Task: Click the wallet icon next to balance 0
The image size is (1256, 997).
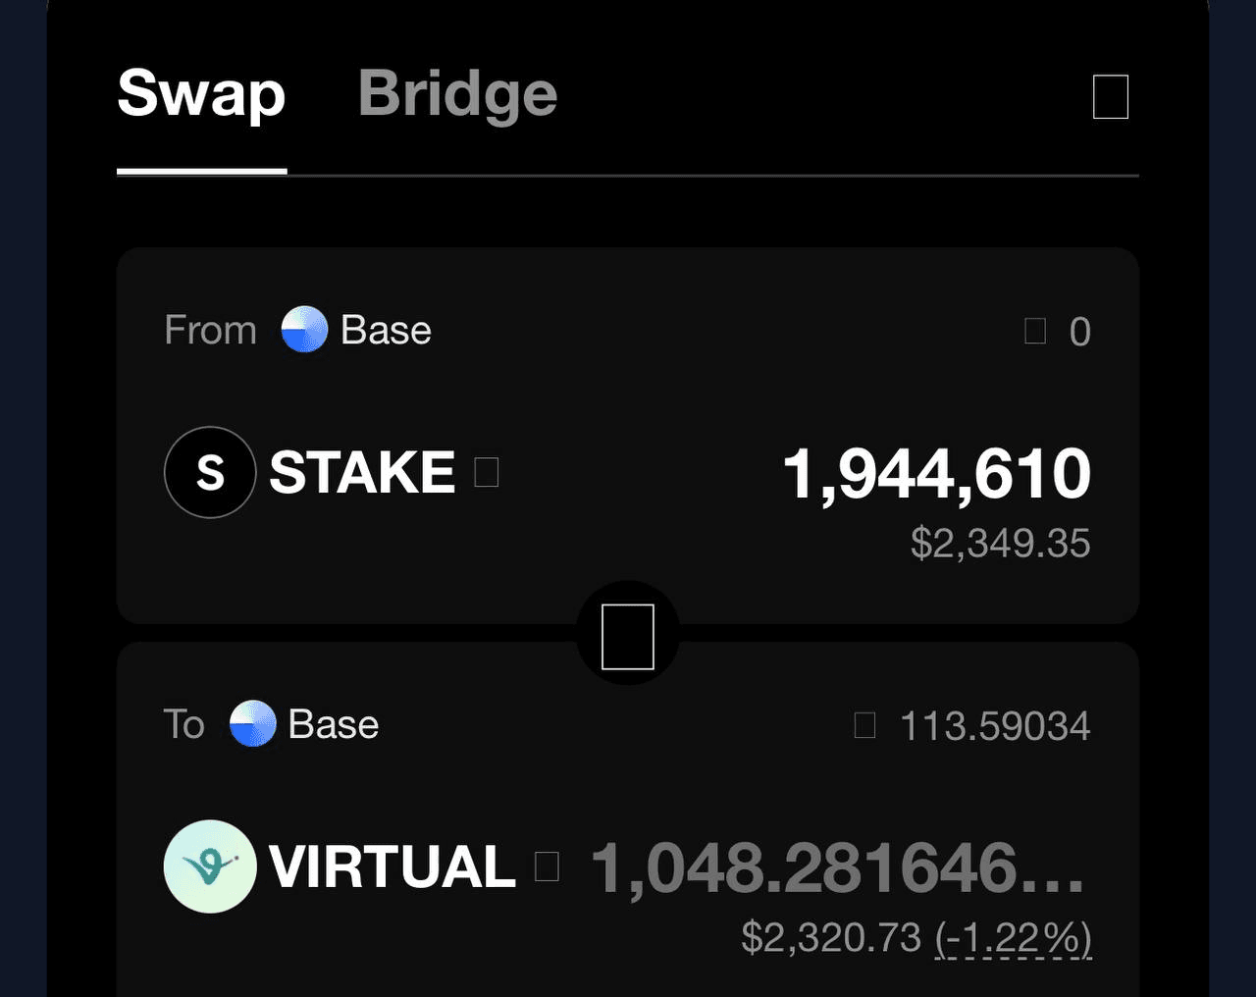Action: pyautogui.click(x=1035, y=331)
